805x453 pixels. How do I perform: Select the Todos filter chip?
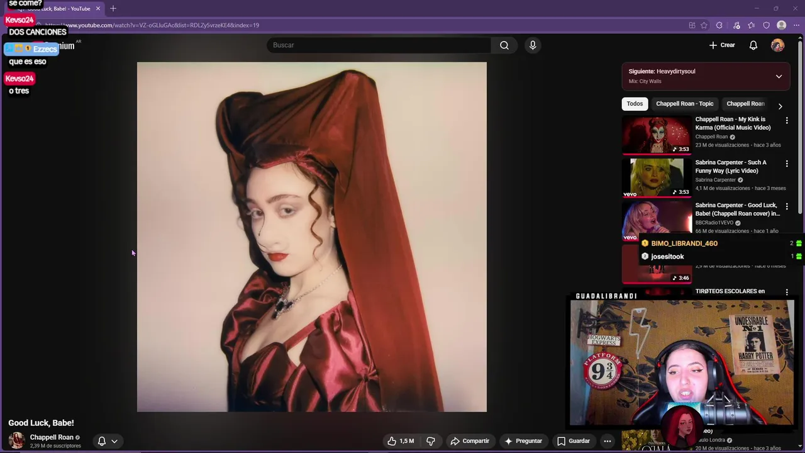pyautogui.click(x=635, y=104)
